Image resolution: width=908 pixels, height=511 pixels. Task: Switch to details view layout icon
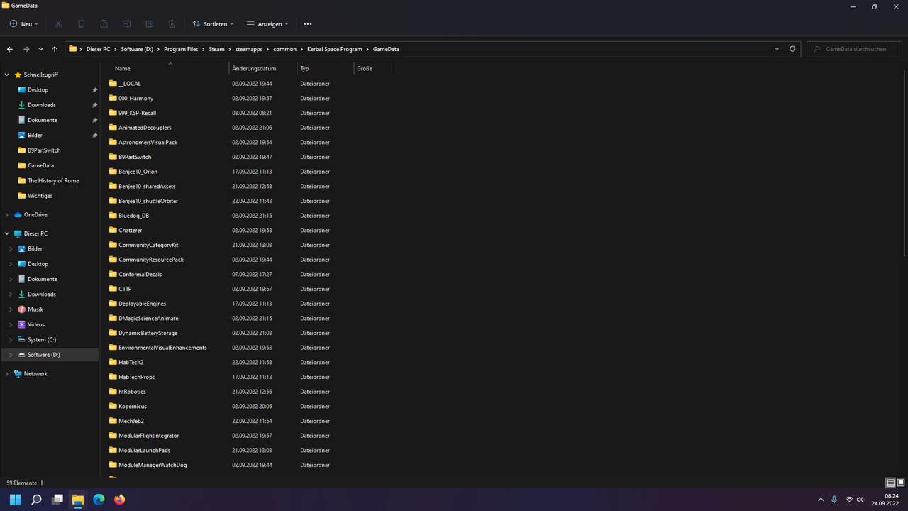coord(890,483)
